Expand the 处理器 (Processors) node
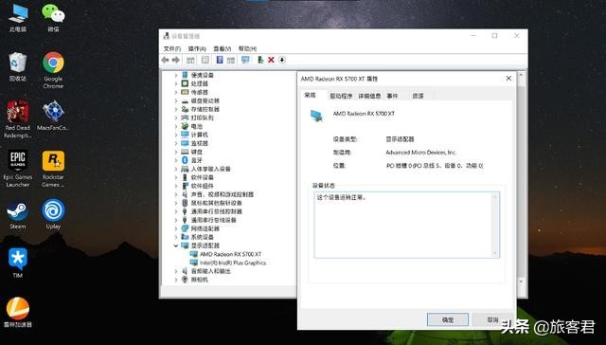The height and width of the screenshot is (345, 606). pos(176,83)
